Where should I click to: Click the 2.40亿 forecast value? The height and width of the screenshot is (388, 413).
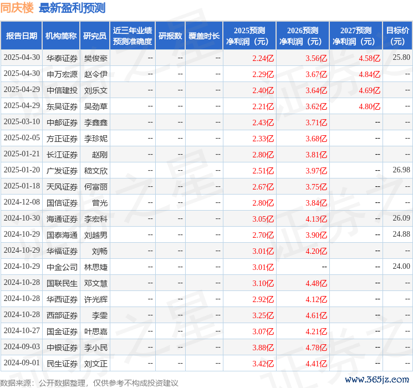pos(263,90)
